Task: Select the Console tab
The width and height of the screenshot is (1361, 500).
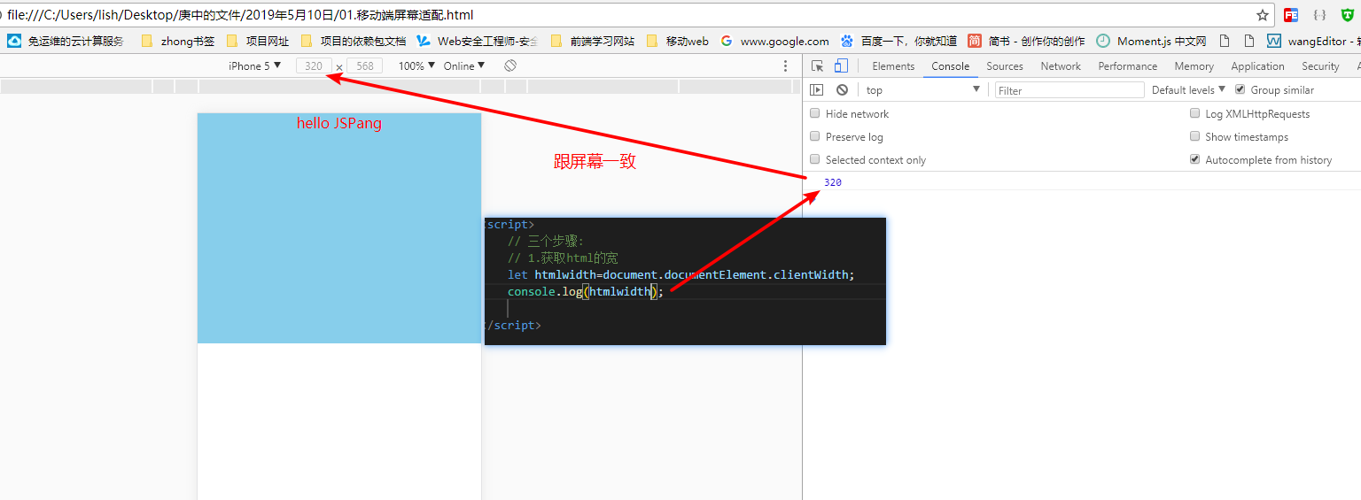Action: [950, 66]
